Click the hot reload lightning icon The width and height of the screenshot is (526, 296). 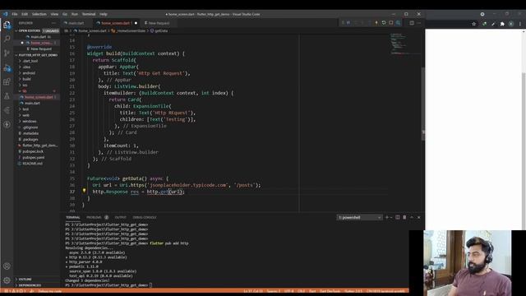point(376,23)
